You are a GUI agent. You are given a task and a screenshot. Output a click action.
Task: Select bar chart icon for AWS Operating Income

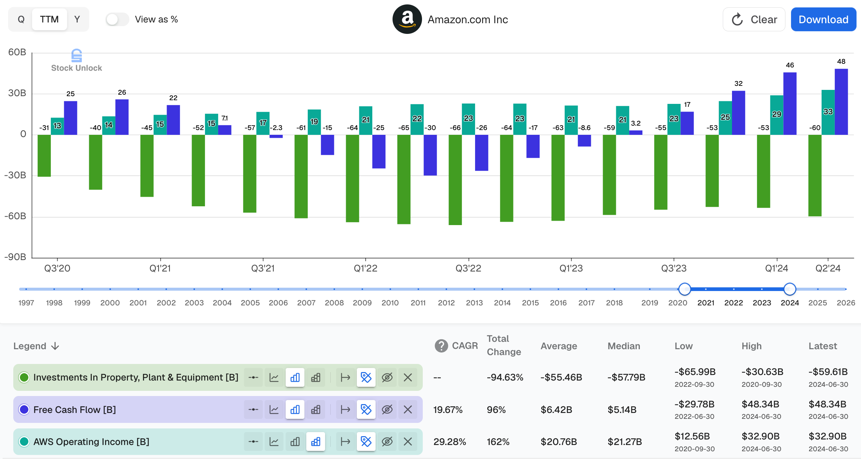[295, 441]
